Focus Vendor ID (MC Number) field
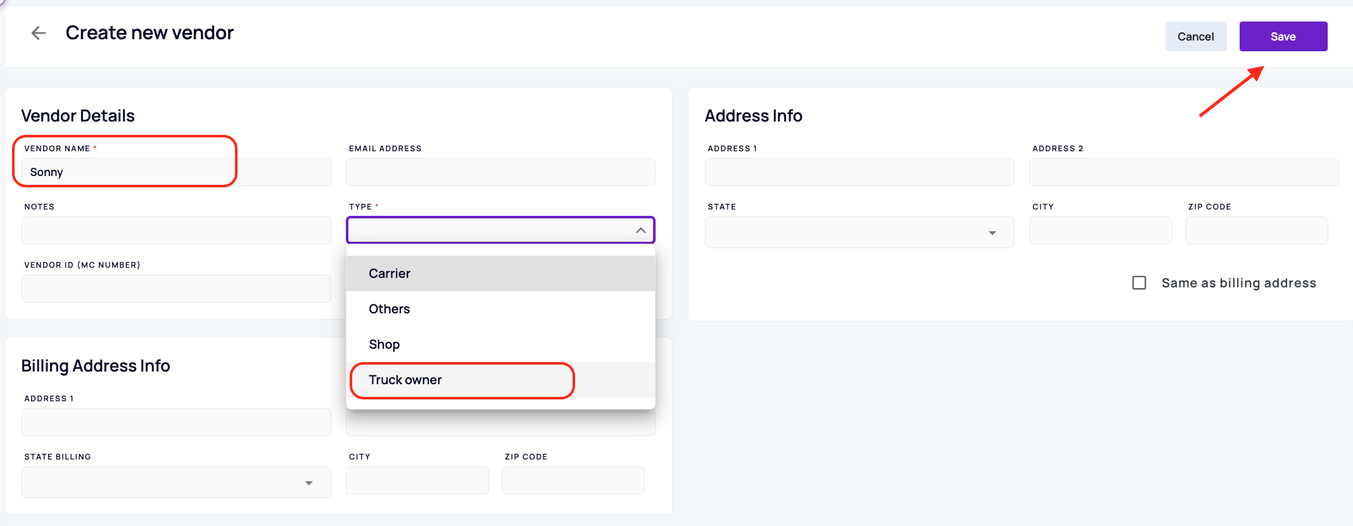The width and height of the screenshot is (1353, 526). (176, 289)
